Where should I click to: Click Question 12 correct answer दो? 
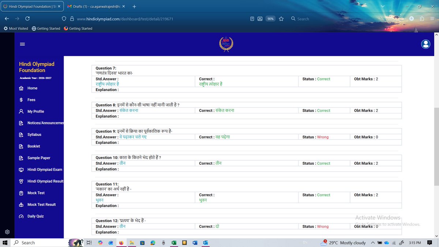pyautogui.click(x=217, y=227)
